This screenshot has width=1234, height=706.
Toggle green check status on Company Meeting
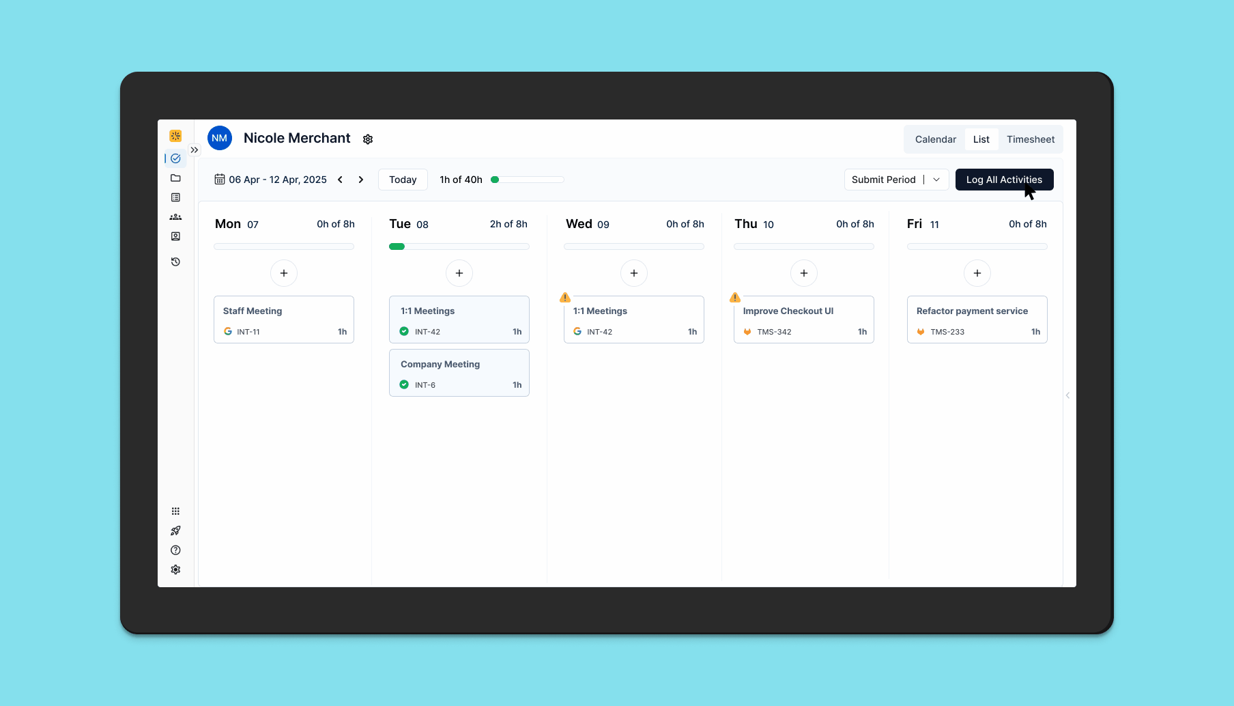tap(404, 384)
